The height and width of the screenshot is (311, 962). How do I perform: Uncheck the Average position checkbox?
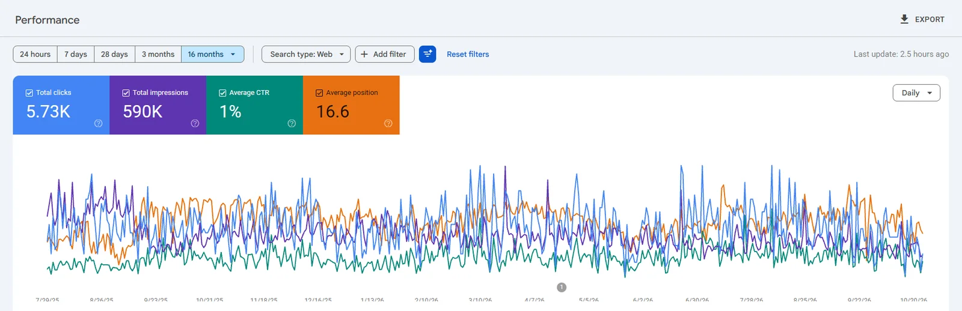[319, 93]
